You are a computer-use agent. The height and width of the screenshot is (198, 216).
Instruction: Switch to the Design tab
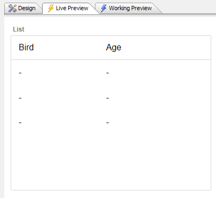[23, 8]
